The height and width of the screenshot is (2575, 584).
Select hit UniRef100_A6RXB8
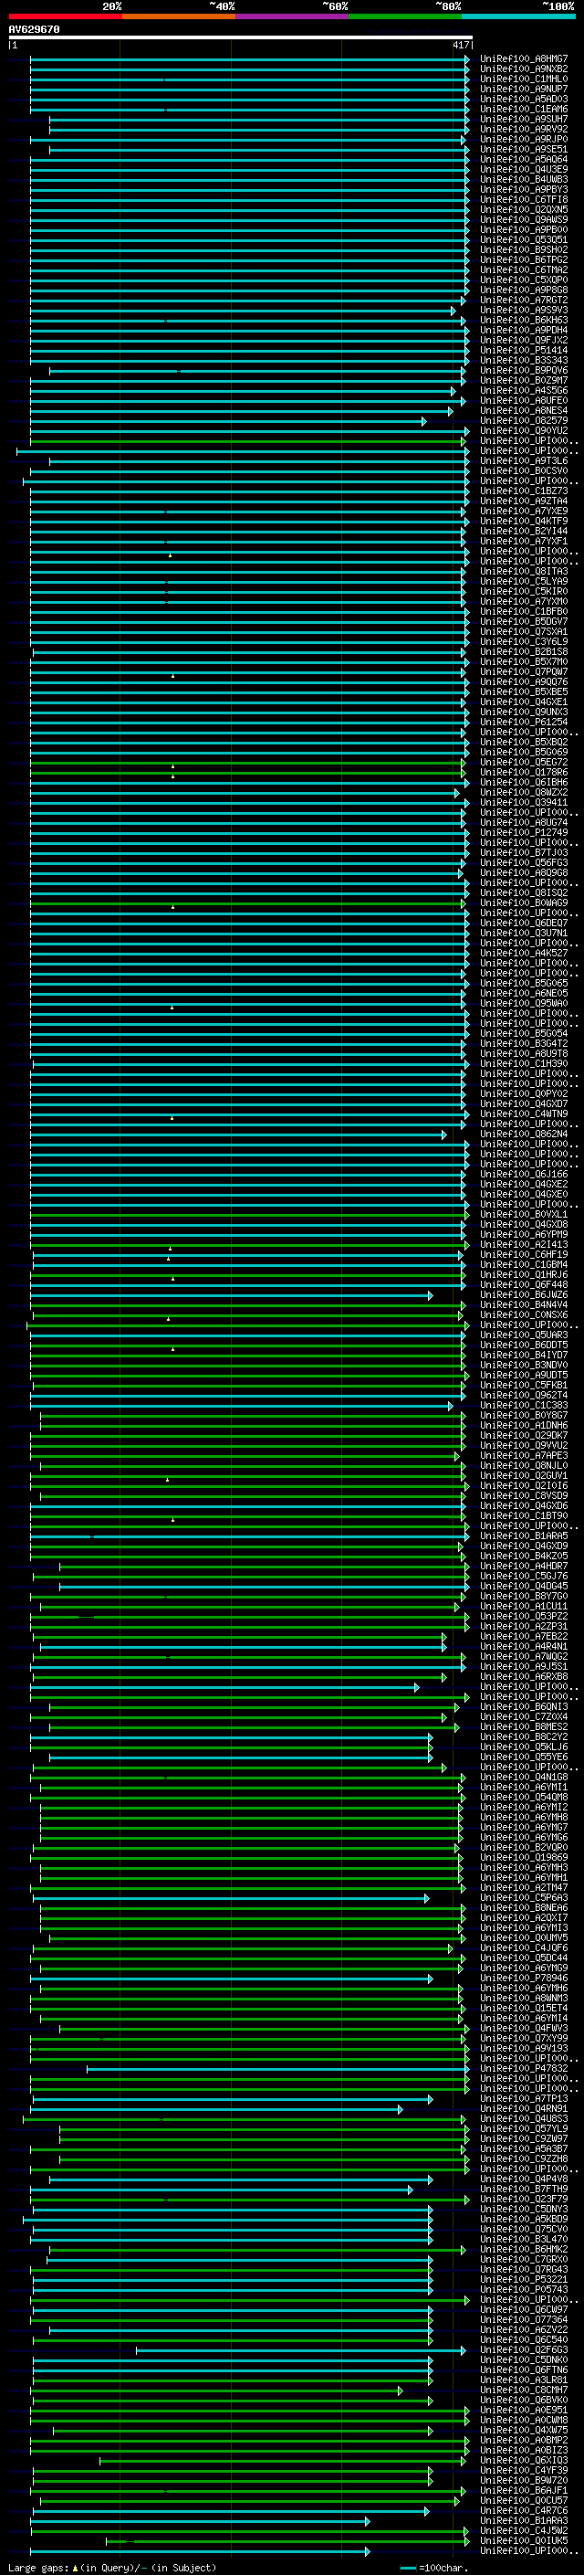(x=524, y=1676)
